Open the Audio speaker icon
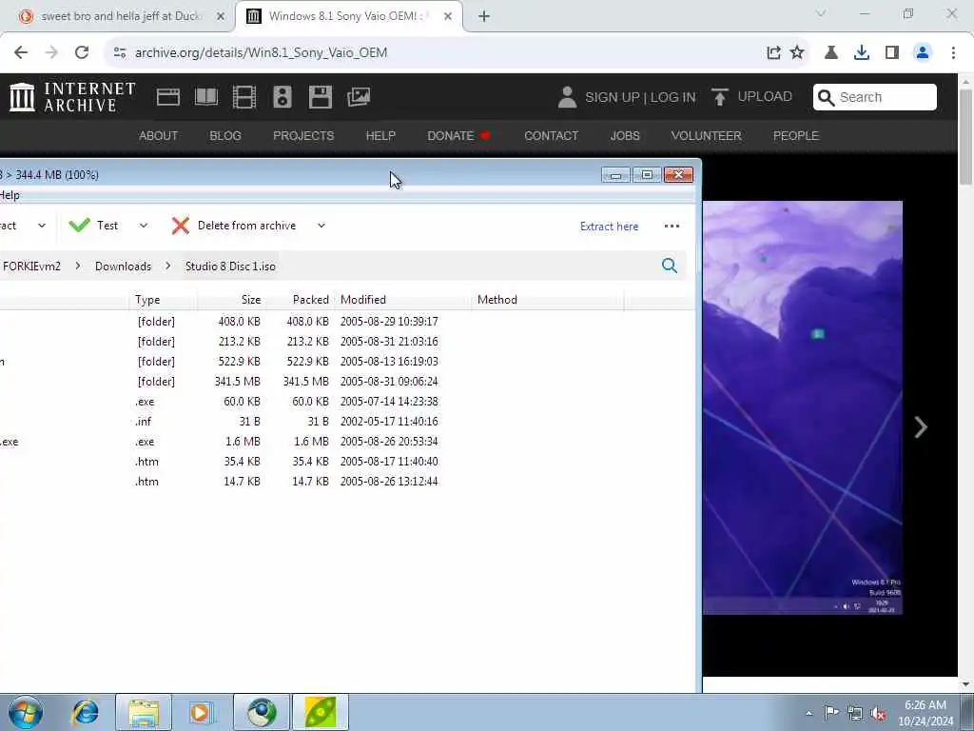 (282, 97)
